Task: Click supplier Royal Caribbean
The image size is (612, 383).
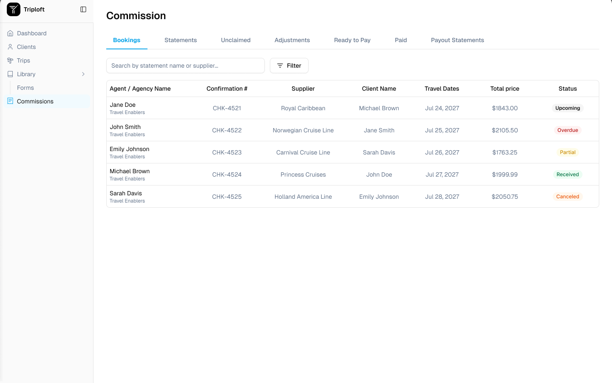Action: click(303, 108)
